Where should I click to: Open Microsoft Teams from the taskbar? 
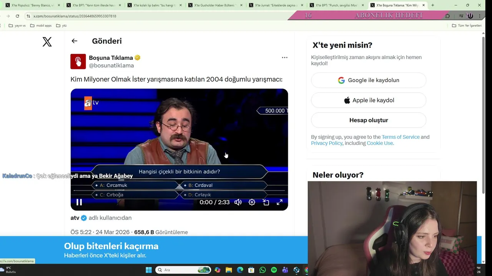(285, 270)
